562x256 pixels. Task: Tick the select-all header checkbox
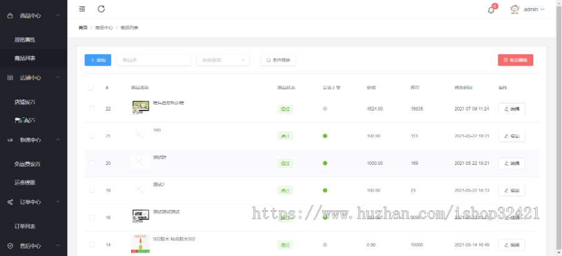coord(91,87)
